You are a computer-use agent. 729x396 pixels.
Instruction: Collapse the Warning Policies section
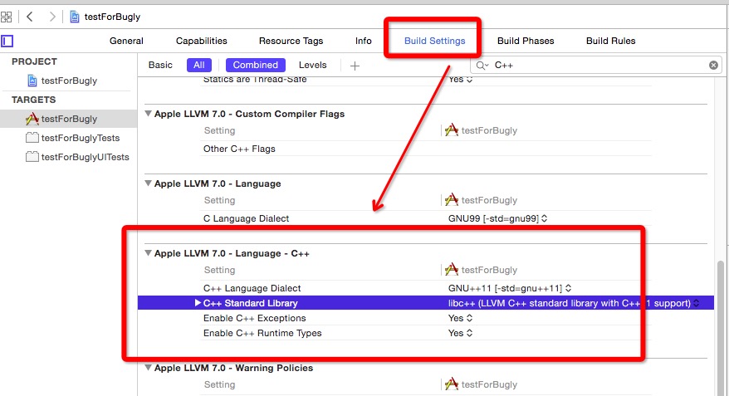[x=148, y=367]
